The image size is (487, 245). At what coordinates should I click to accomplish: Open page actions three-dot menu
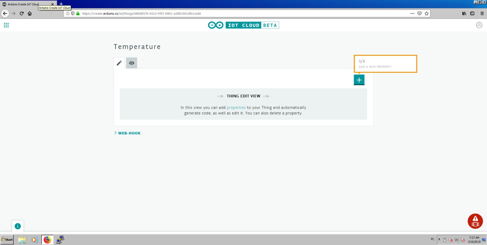point(412,13)
